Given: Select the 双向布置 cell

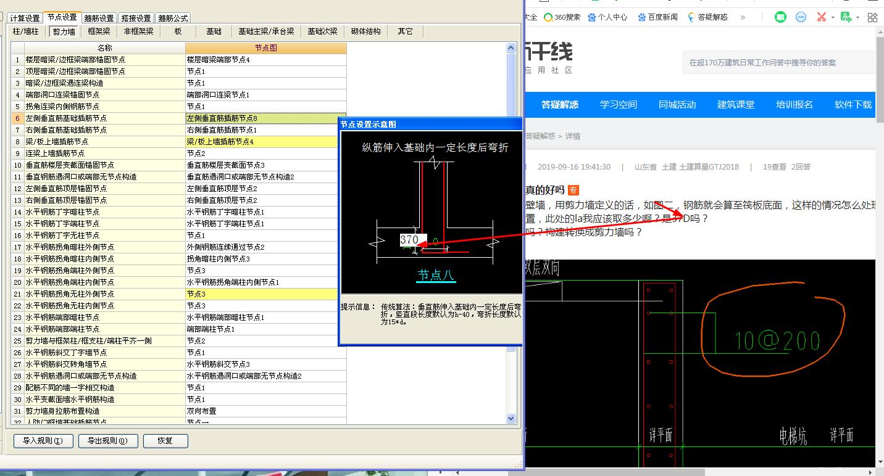Looking at the screenshot, I should tap(265, 411).
